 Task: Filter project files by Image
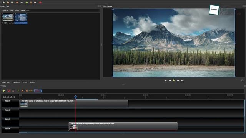pyautogui.click(x=23, y=10)
